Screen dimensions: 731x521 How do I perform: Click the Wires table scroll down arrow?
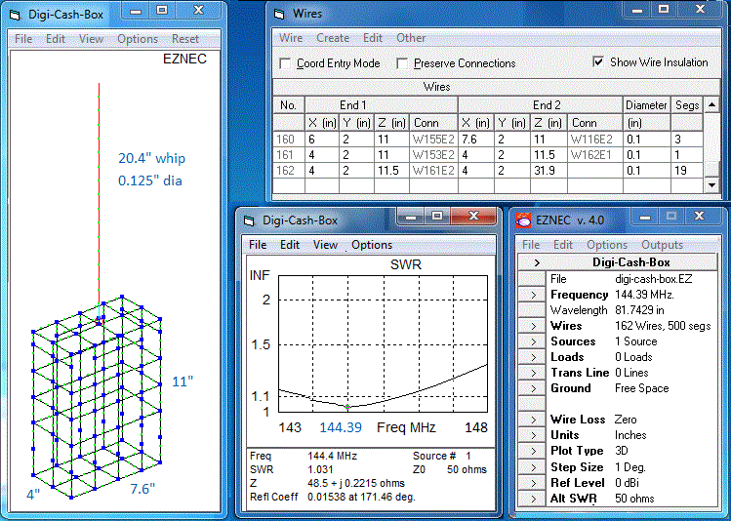point(711,183)
